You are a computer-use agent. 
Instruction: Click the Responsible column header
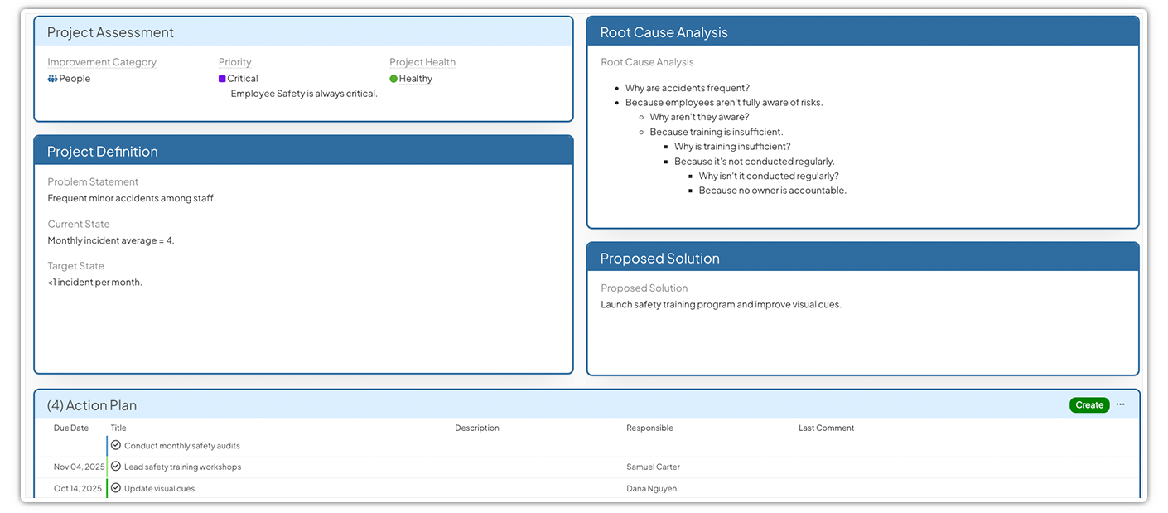click(x=649, y=428)
